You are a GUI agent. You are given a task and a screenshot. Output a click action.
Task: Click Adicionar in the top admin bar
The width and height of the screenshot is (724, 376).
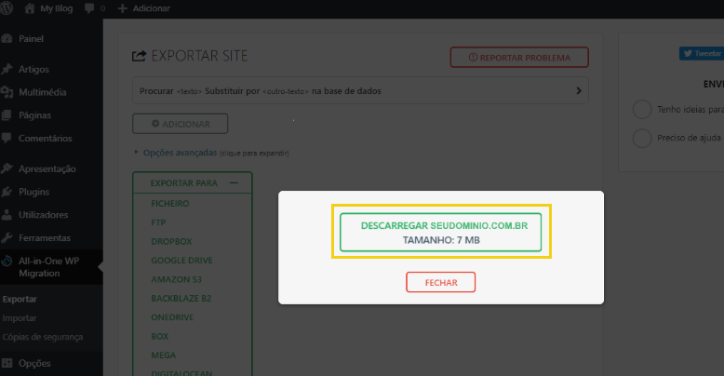(152, 8)
